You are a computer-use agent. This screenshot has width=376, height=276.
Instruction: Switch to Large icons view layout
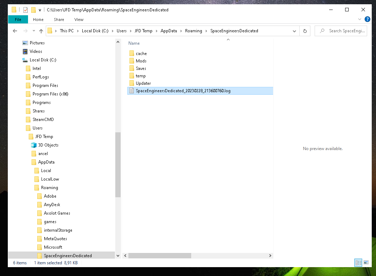pyautogui.click(x=366, y=263)
